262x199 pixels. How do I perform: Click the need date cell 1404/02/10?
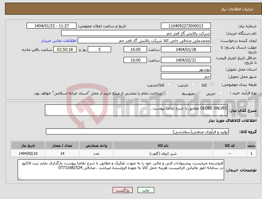click(28, 153)
